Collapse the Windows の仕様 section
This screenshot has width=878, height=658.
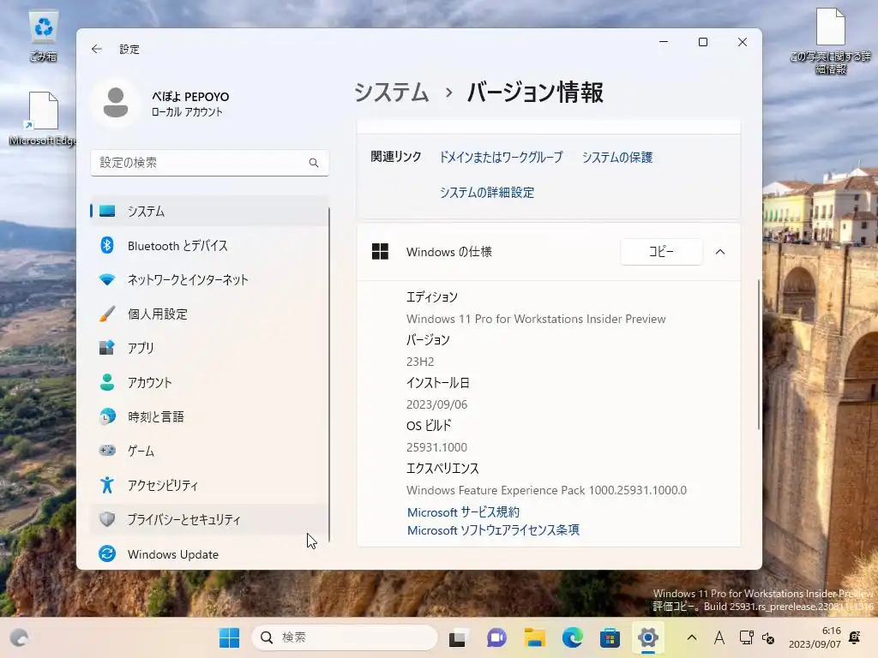720,252
